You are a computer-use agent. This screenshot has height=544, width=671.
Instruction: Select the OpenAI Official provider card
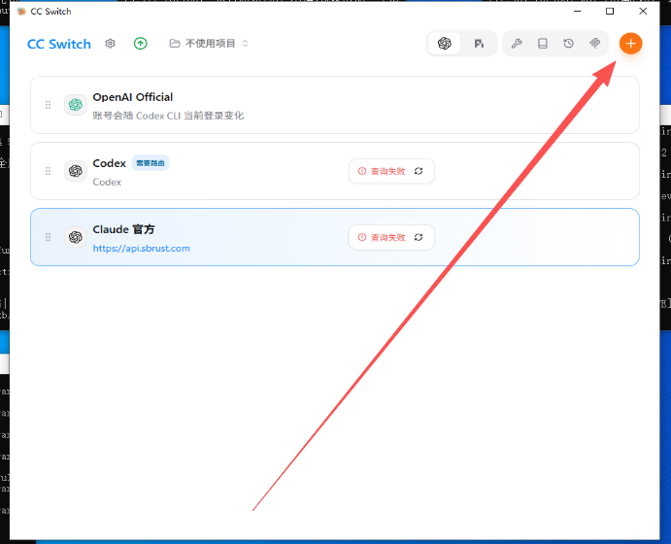tap(335, 105)
